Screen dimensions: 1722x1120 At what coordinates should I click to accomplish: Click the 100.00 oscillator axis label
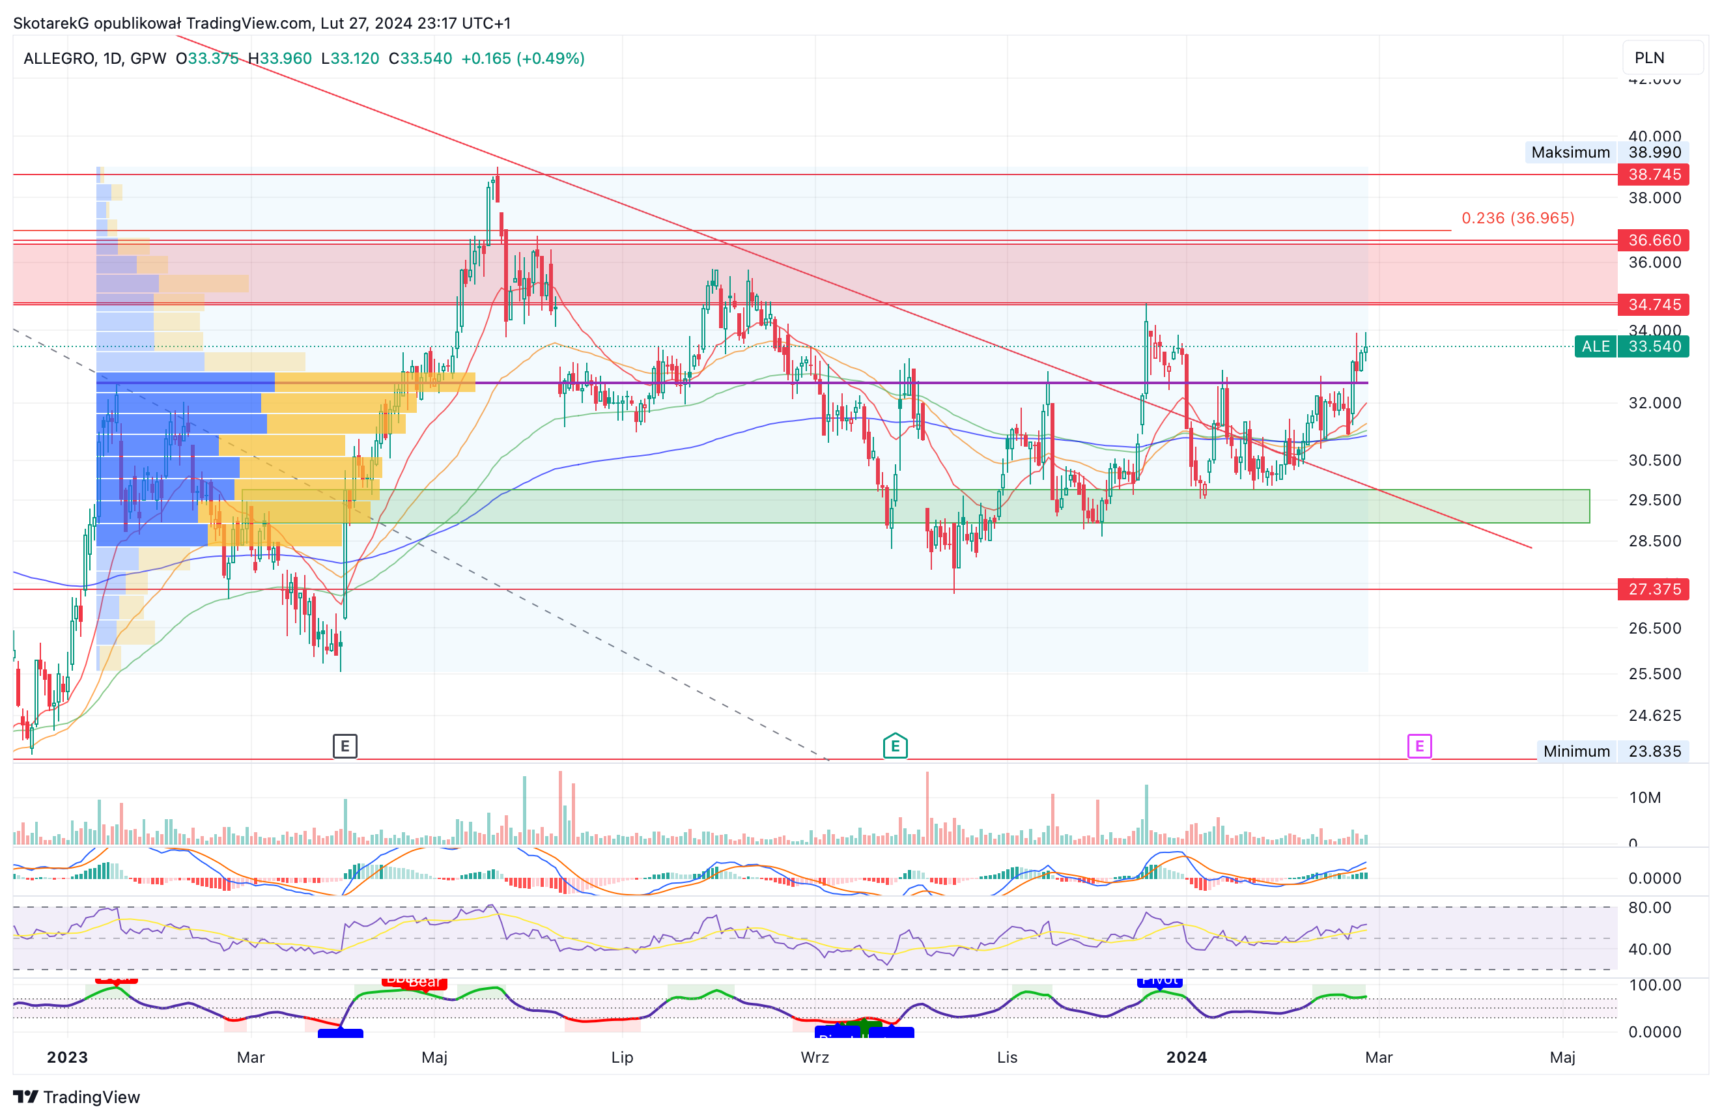click(1655, 985)
